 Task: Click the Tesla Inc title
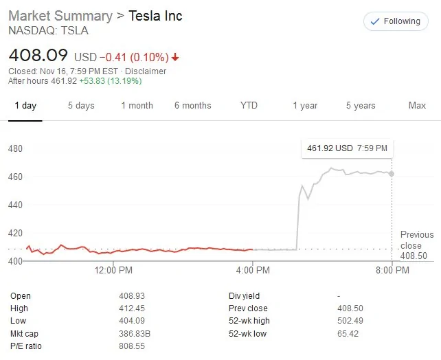(156, 16)
